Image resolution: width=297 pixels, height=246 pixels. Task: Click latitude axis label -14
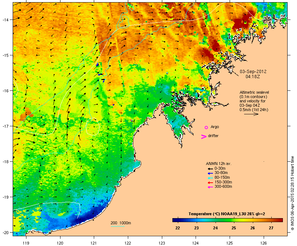tap(5, 20)
